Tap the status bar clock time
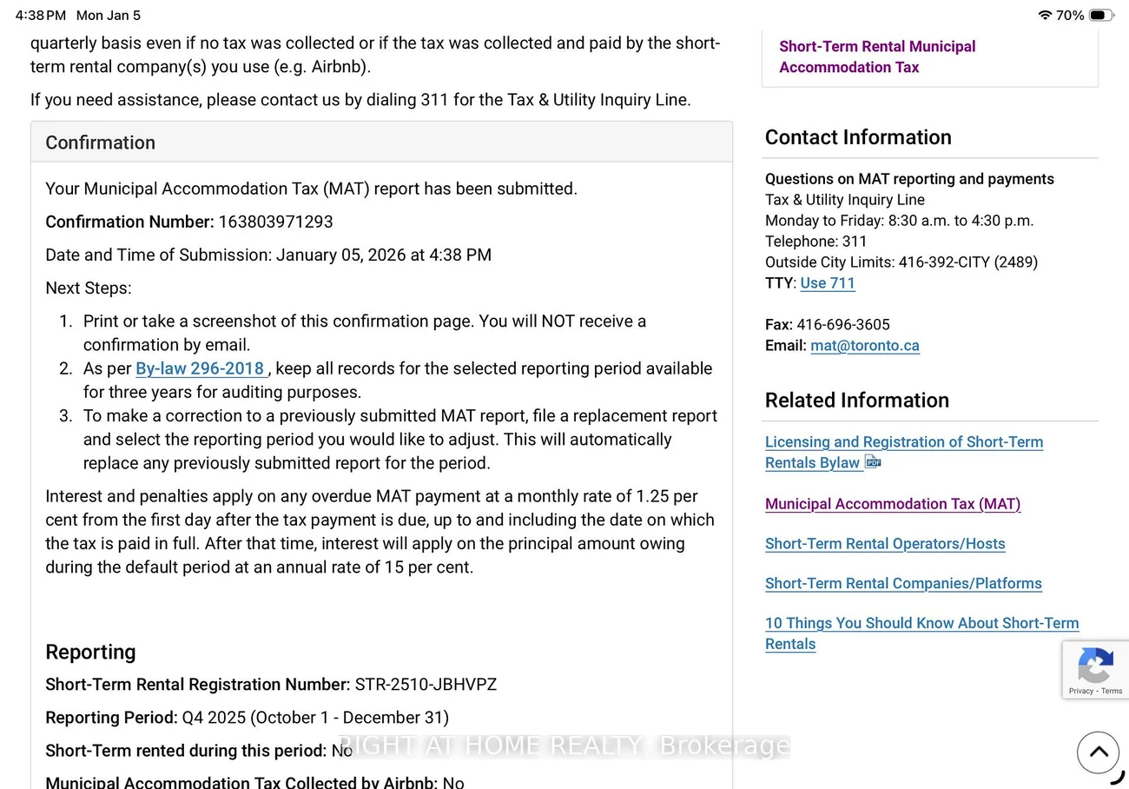 point(41,16)
